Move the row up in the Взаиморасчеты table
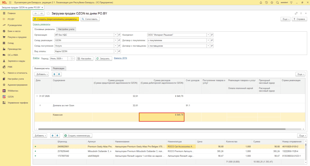The height and width of the screenshot is (166, 310). [54, 74]
